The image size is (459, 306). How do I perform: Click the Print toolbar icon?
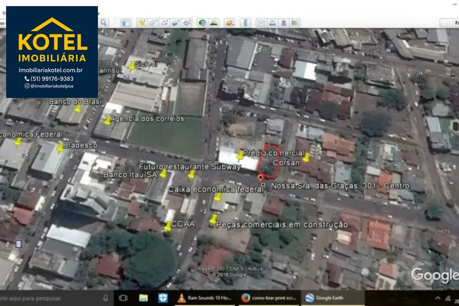point(272,23)
